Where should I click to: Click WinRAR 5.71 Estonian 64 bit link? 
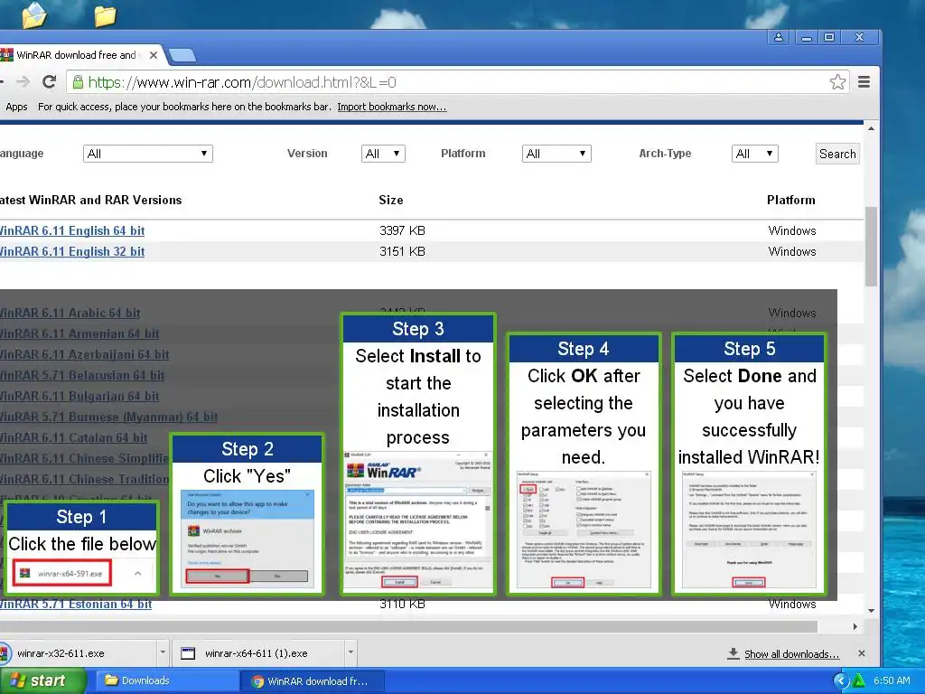click(76, 605)
